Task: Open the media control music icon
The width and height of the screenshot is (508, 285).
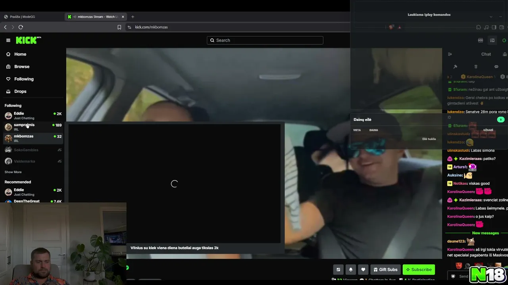Action: pyautogui.click(x=487, y=27)
